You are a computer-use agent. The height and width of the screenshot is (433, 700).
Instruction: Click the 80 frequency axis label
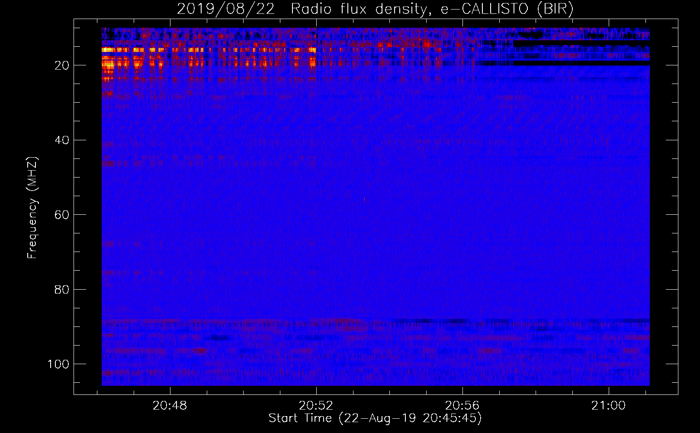click(62, 289)
